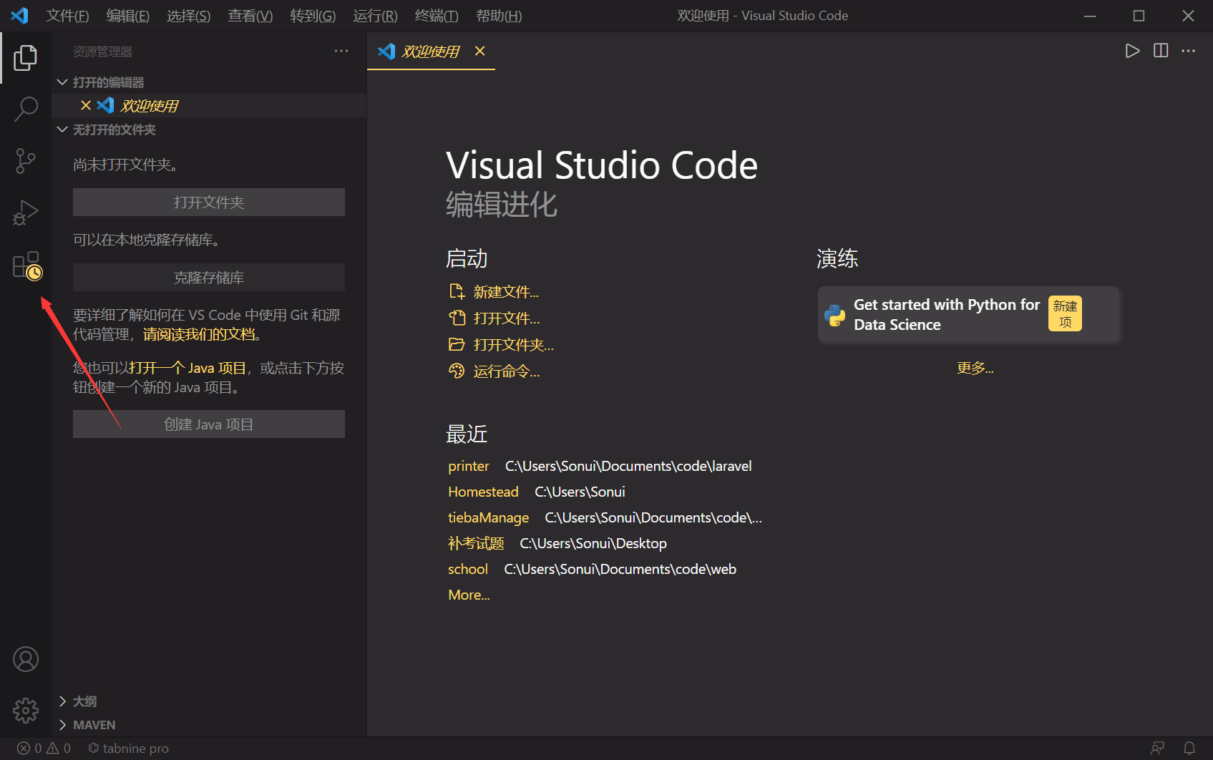Screen dimensions: 1213x760
Task: Open the Search view icon
Action: click(x=26, y=109)
